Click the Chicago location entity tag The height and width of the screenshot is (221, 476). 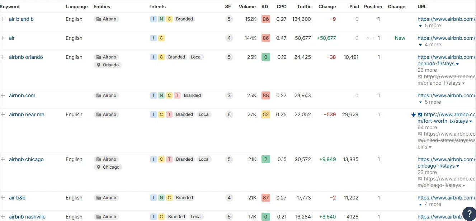108,167
